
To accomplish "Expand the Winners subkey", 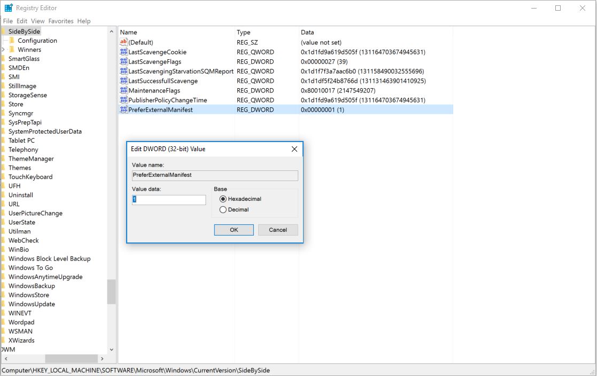I will click(x=3, y=50).
